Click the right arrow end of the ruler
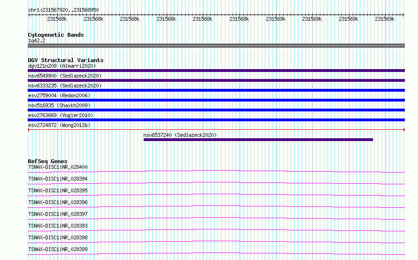 403,15
